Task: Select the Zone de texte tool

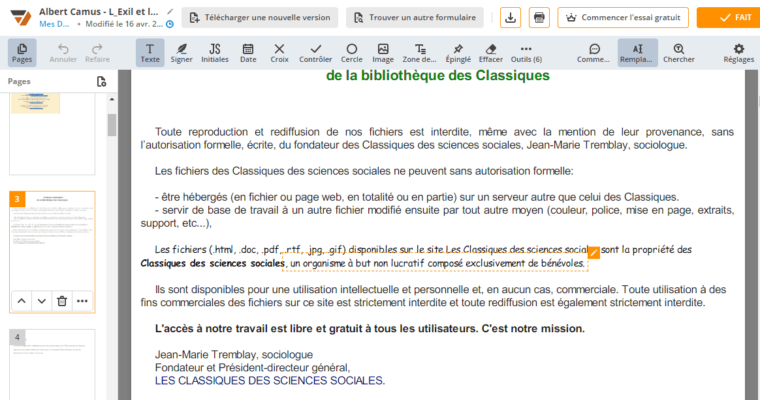Action: pos(420,53)
